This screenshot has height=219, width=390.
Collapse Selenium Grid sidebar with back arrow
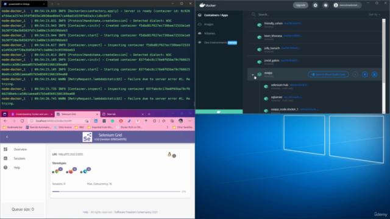click(x=7, y=137)
